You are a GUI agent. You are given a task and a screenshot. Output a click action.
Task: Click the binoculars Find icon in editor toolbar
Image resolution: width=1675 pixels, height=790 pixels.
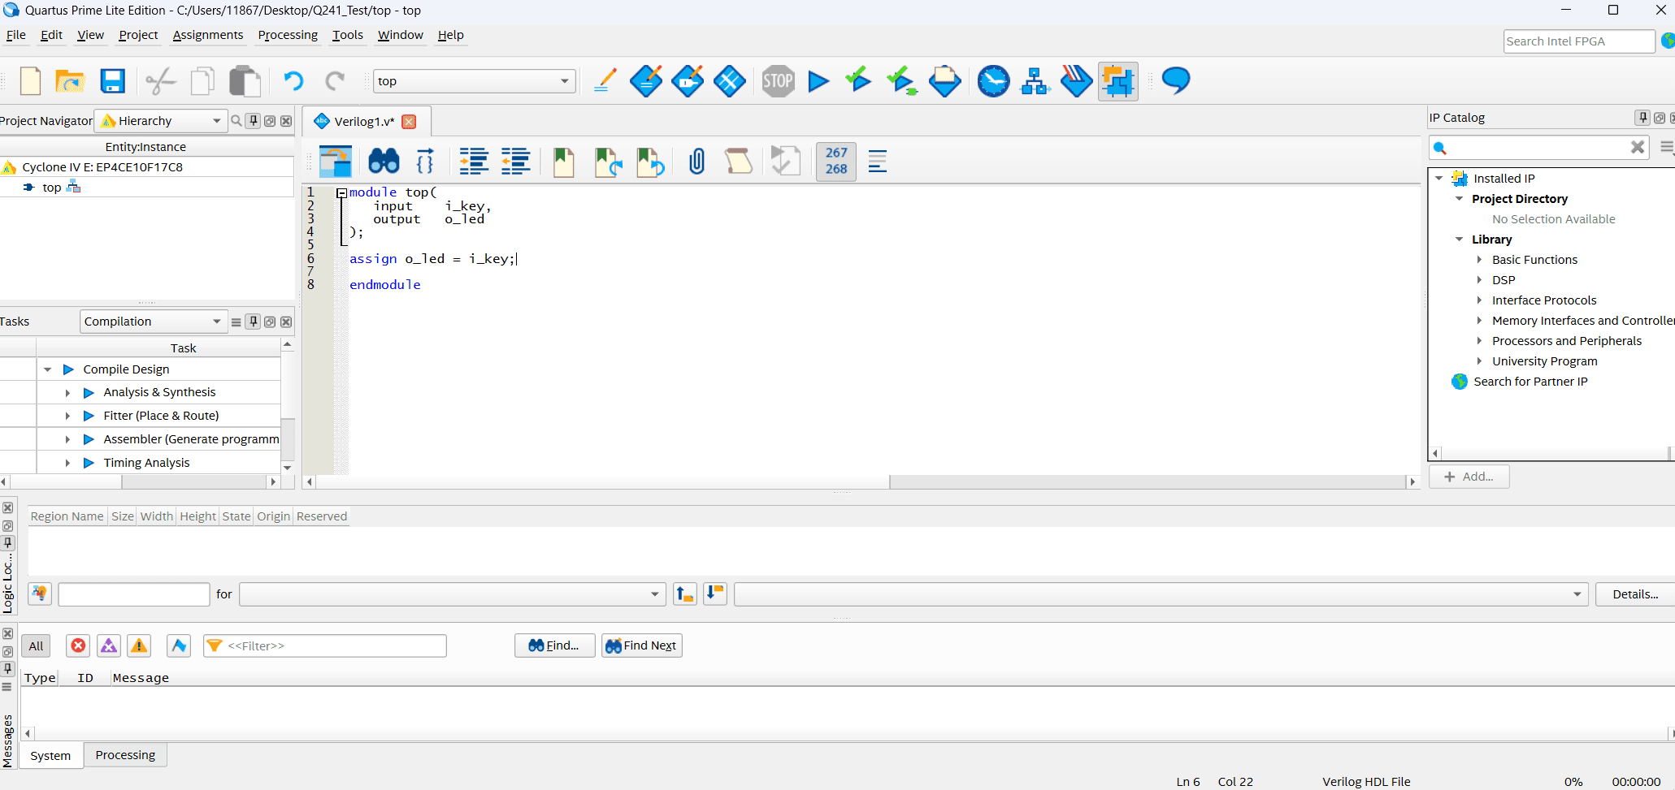coord(384,162)
